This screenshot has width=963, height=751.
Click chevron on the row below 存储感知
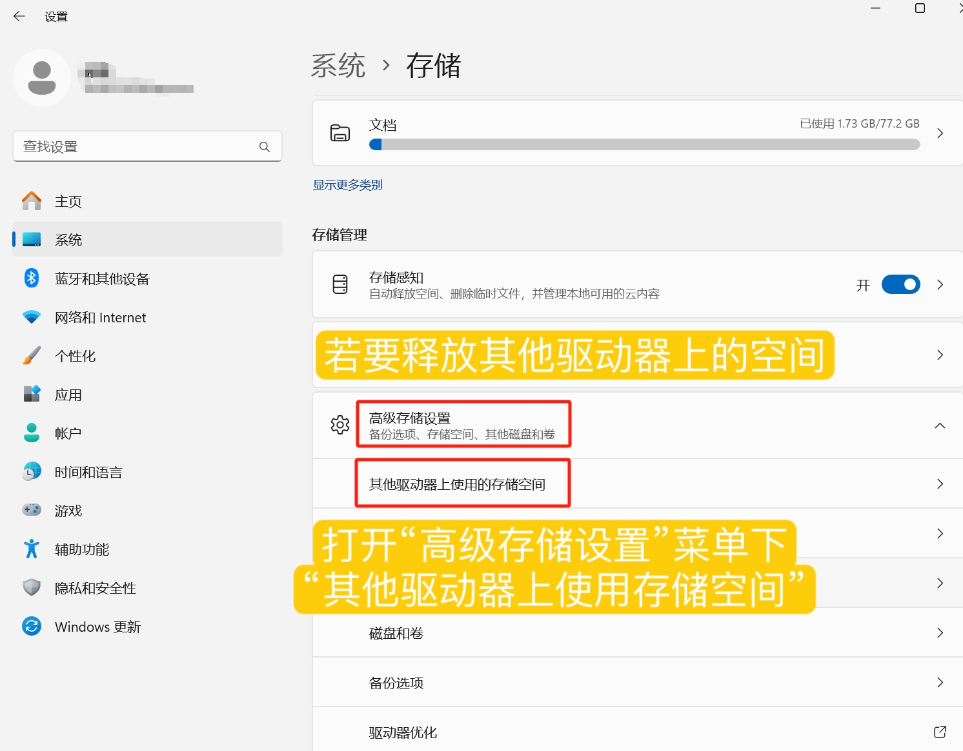pos(940,355)
